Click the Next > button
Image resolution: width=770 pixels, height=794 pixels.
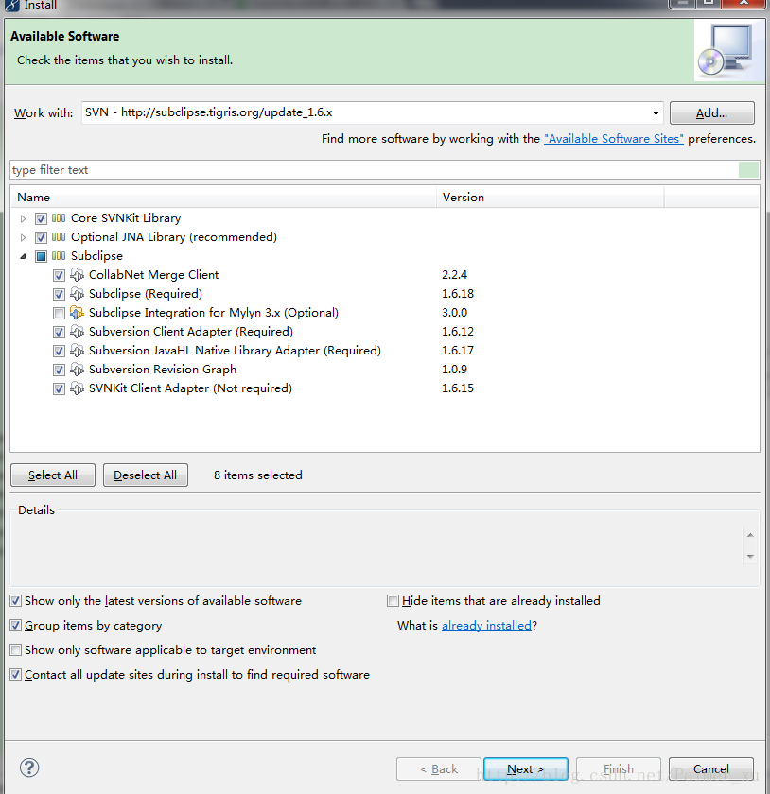pos(526,769)
